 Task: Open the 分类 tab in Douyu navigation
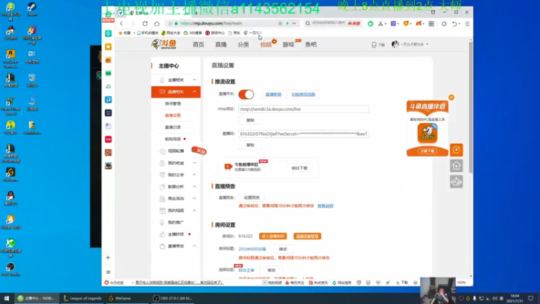(x=243, y=45)
